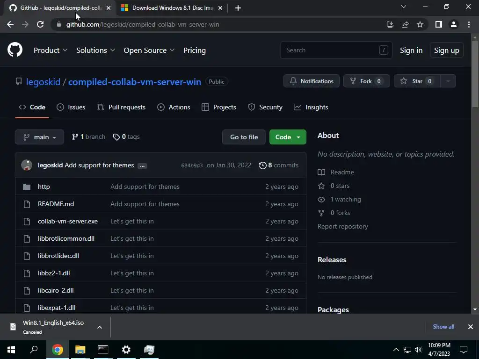Switch to the Security tab
The height and width of the screenshot is (359, 479).
(265, 107)
